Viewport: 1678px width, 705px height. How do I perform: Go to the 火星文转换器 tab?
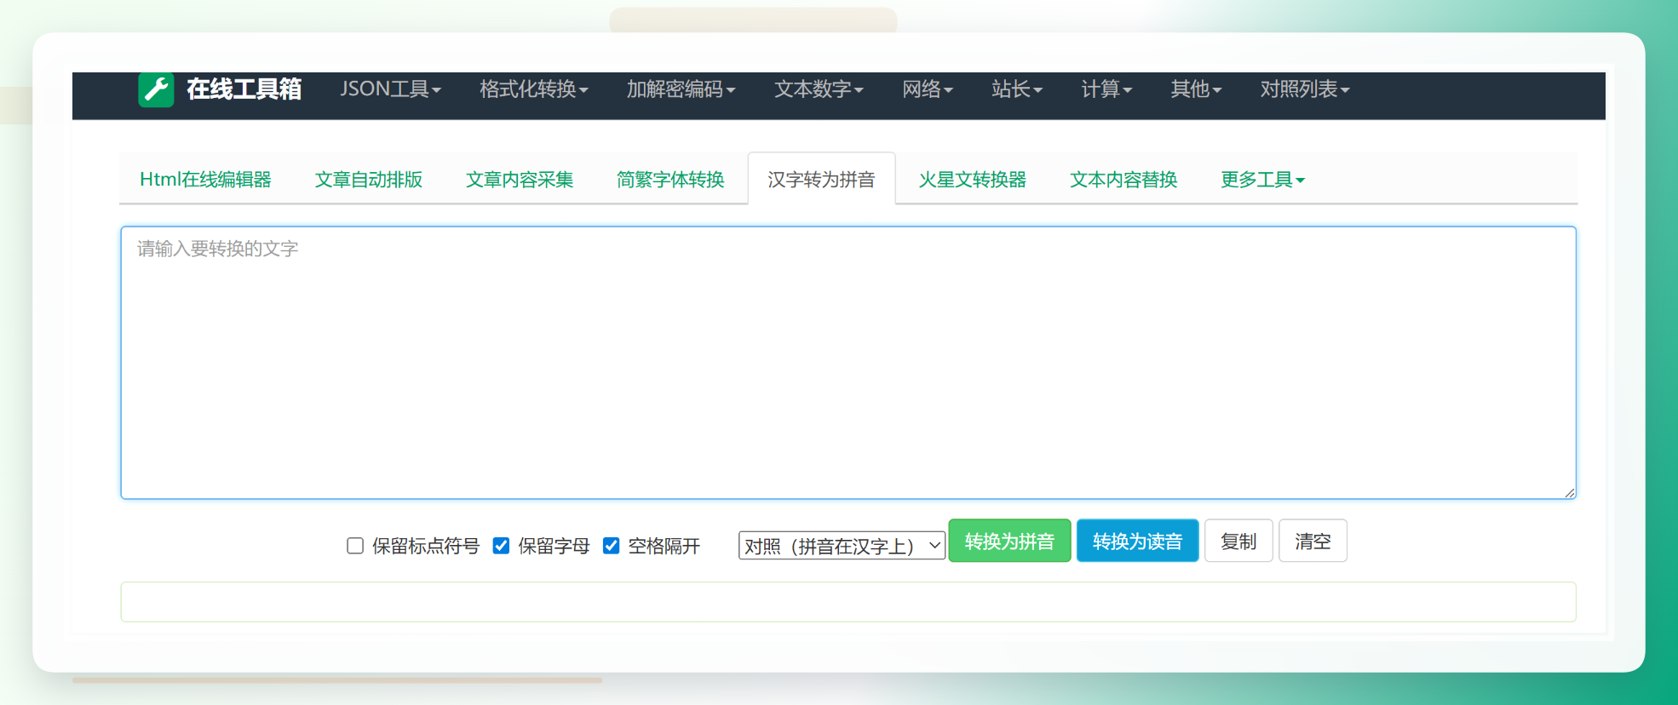973,180
